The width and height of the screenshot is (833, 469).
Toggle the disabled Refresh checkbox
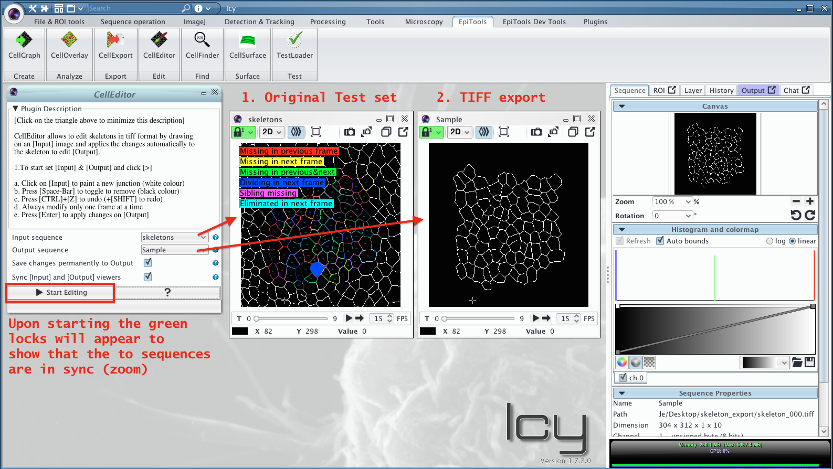coord(620,241)
